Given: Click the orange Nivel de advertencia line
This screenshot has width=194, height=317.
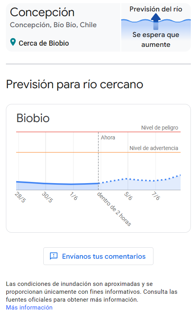Looking at the screenshot, I should click(98, 152).
